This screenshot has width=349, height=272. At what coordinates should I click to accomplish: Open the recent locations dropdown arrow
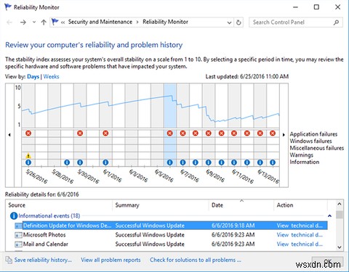pyautogui.click(x=34, y=22)
